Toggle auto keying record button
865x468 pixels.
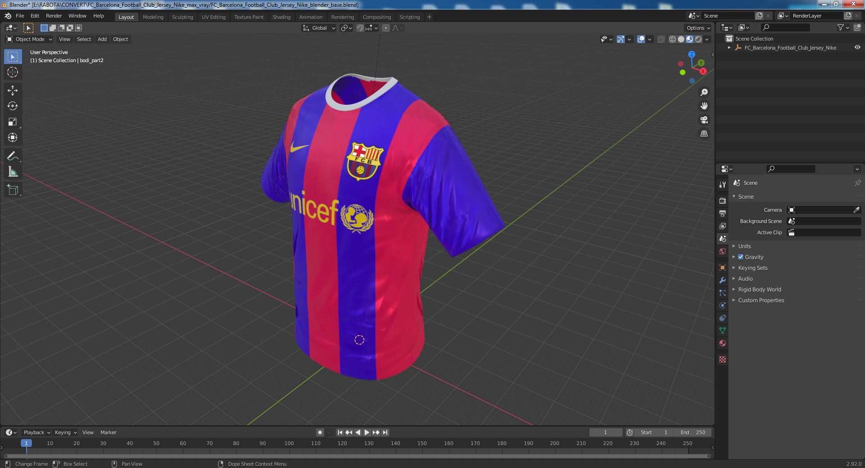pyautogui.click(x=320, y=432)
